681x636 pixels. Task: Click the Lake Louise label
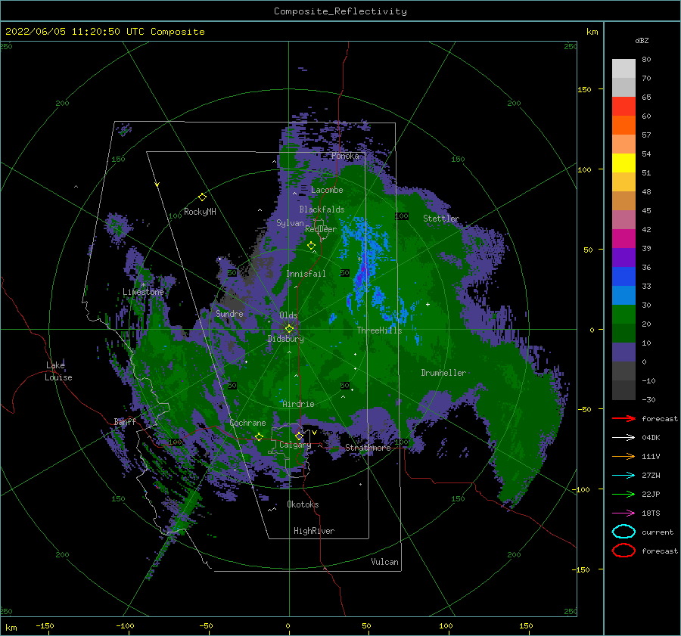pyautogui.click(x=58, y=371)
